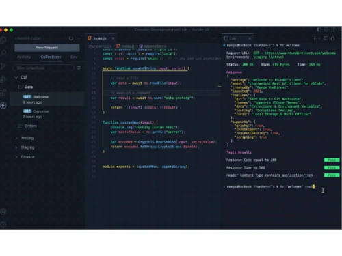Viewport: 342px width, 256px height.
Task: Click the Pass badge for Response Code
Action: coord(332,160)
